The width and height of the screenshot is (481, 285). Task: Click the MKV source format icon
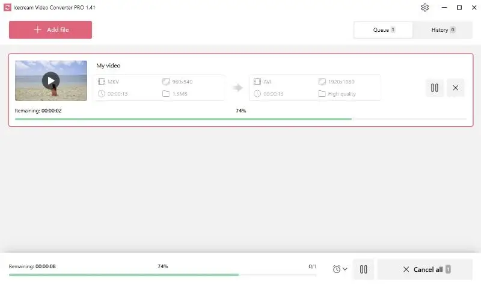(102, 81)
